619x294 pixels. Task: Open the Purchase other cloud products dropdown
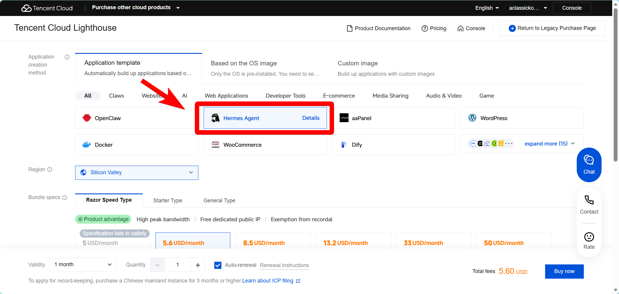click(136, 8)
